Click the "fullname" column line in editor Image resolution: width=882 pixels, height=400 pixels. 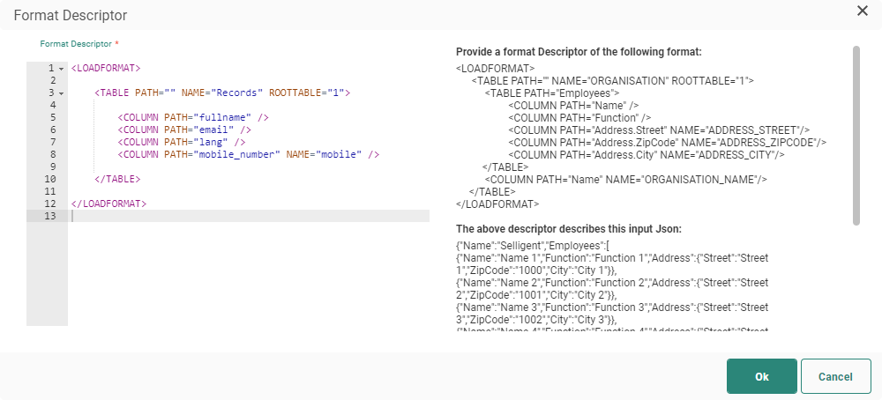[193, 117]
